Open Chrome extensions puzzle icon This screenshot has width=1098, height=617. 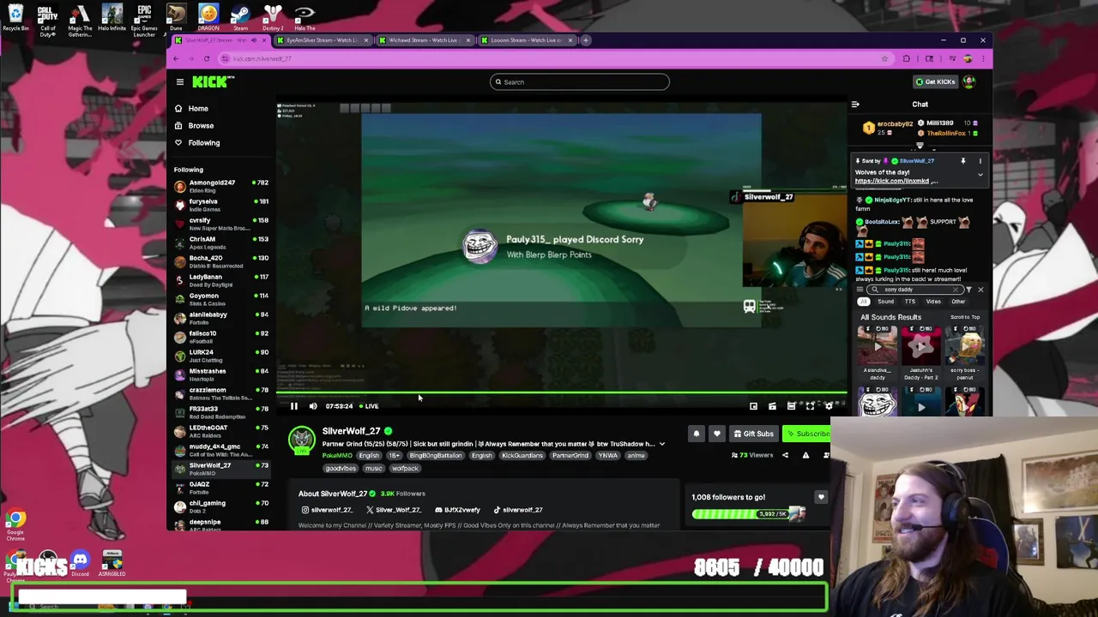tap(907, 58)
